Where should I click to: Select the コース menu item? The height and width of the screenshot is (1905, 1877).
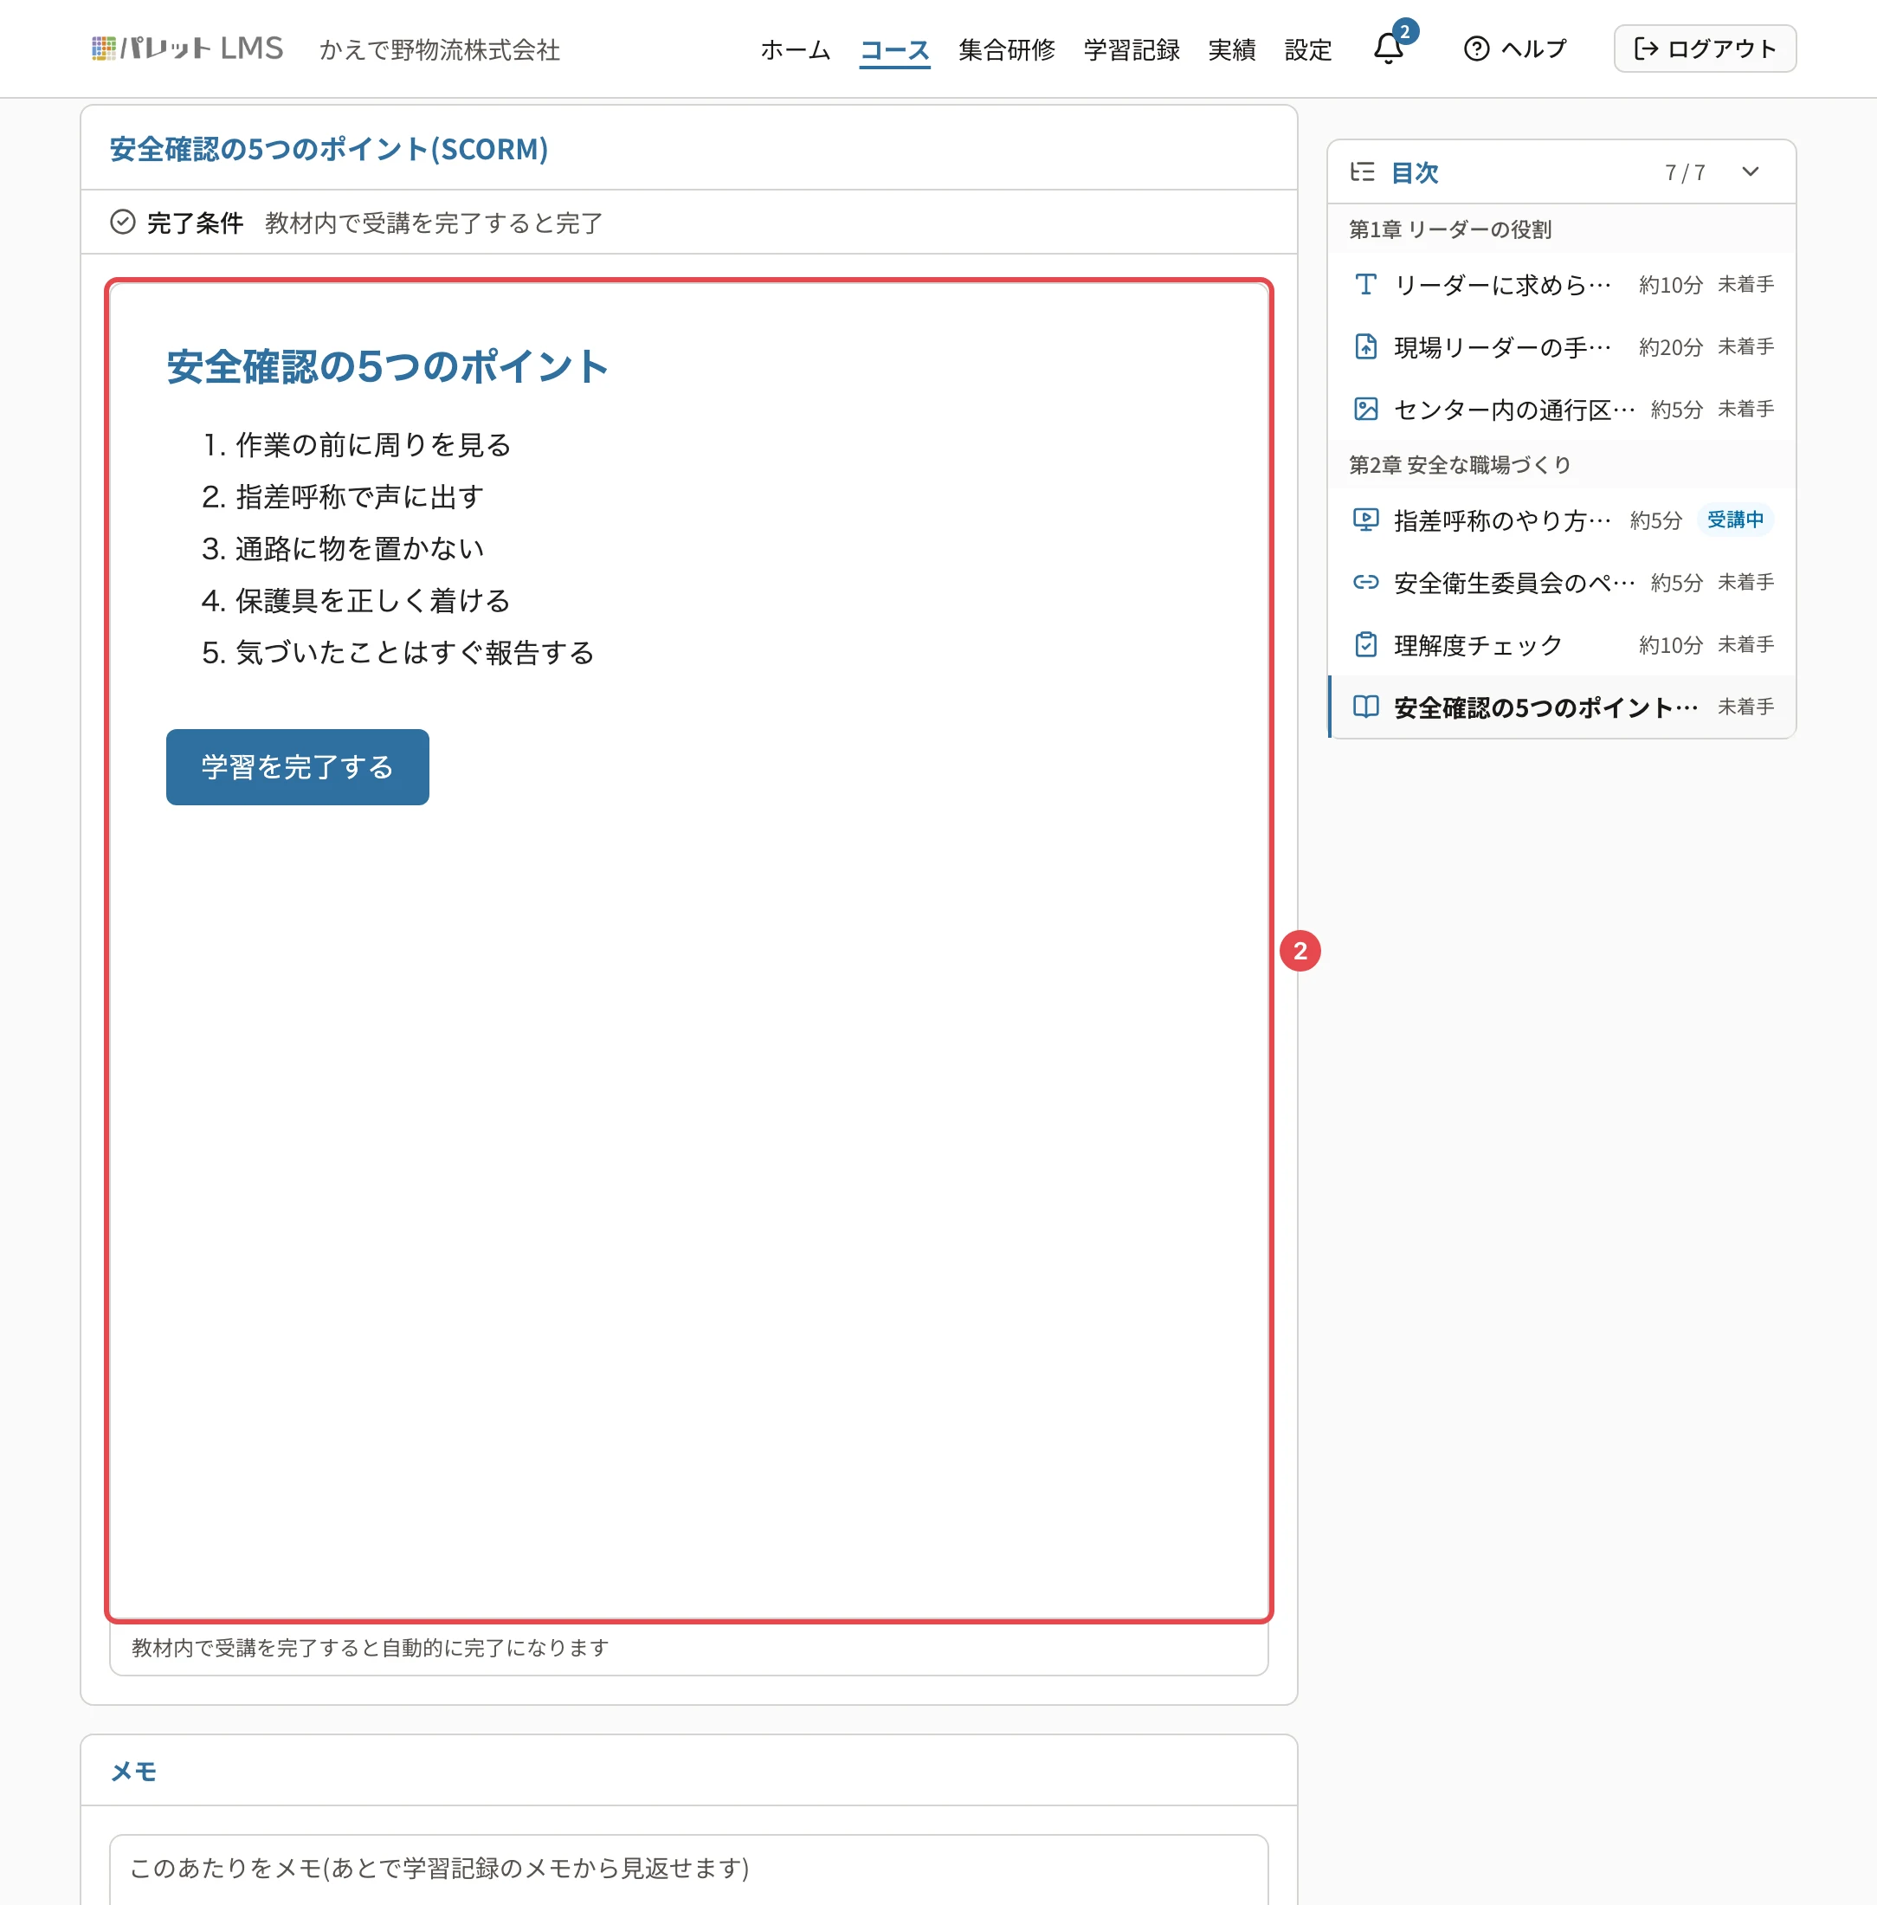894,49
